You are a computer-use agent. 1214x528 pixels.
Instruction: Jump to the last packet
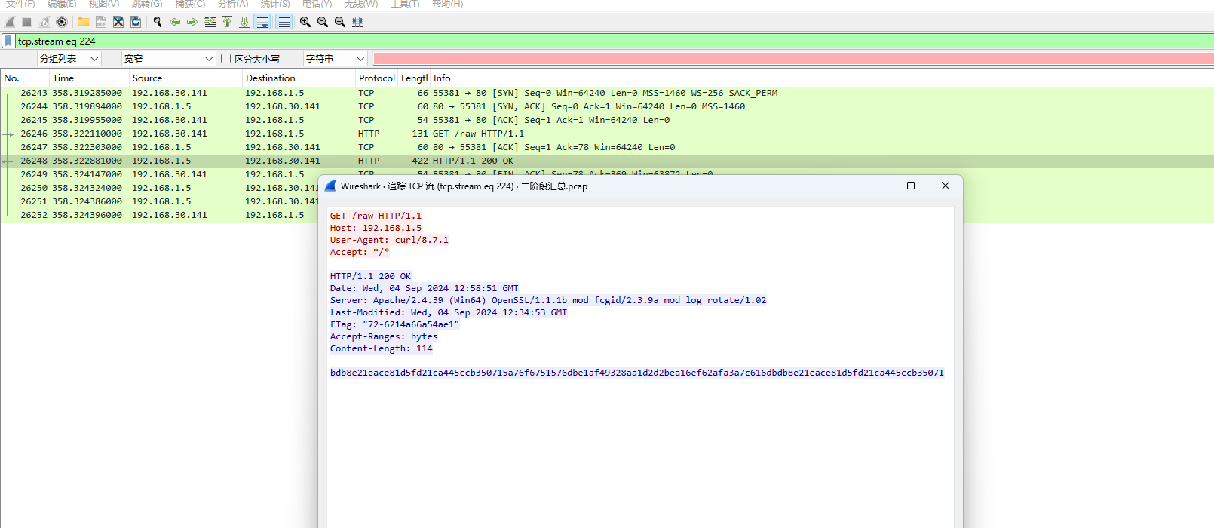pyautogui.click(x=244, y=22)
